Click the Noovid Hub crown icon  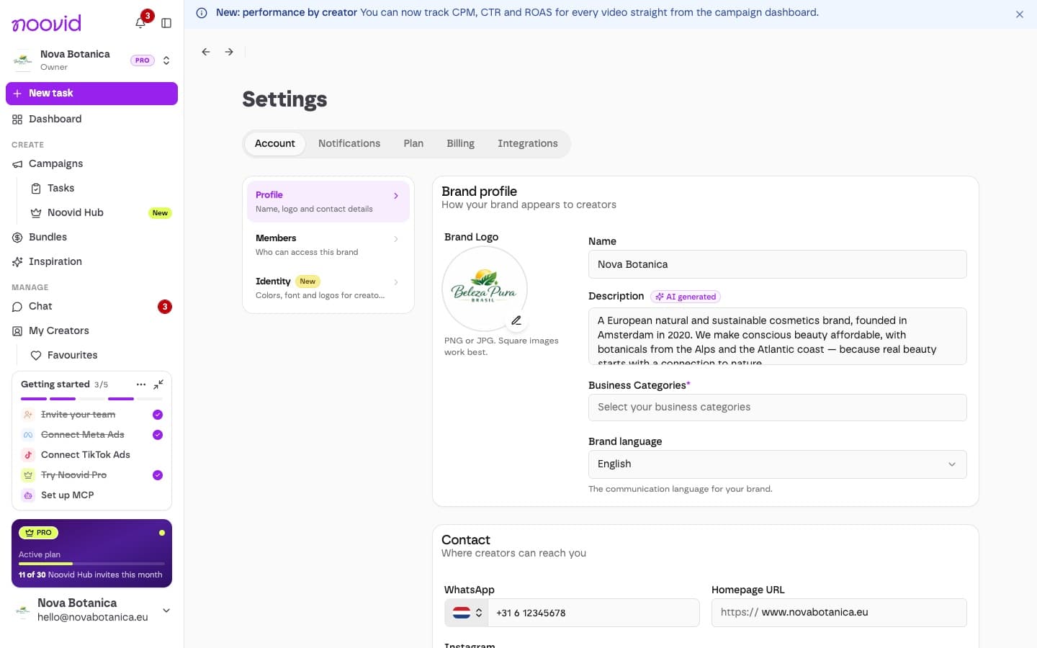tap(36, 213)
